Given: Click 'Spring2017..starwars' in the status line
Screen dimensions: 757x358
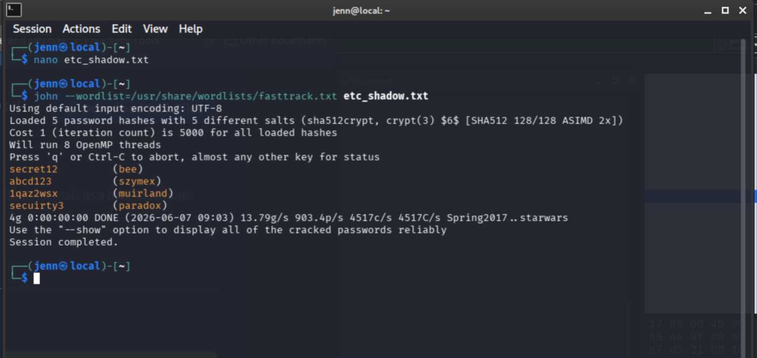Looking at the screenshot, I should click(x=507, y=218).
